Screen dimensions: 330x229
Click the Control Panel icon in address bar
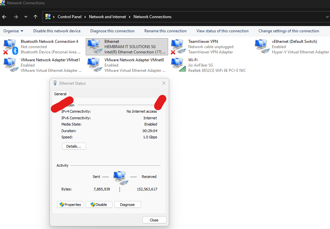click(48, 16)
